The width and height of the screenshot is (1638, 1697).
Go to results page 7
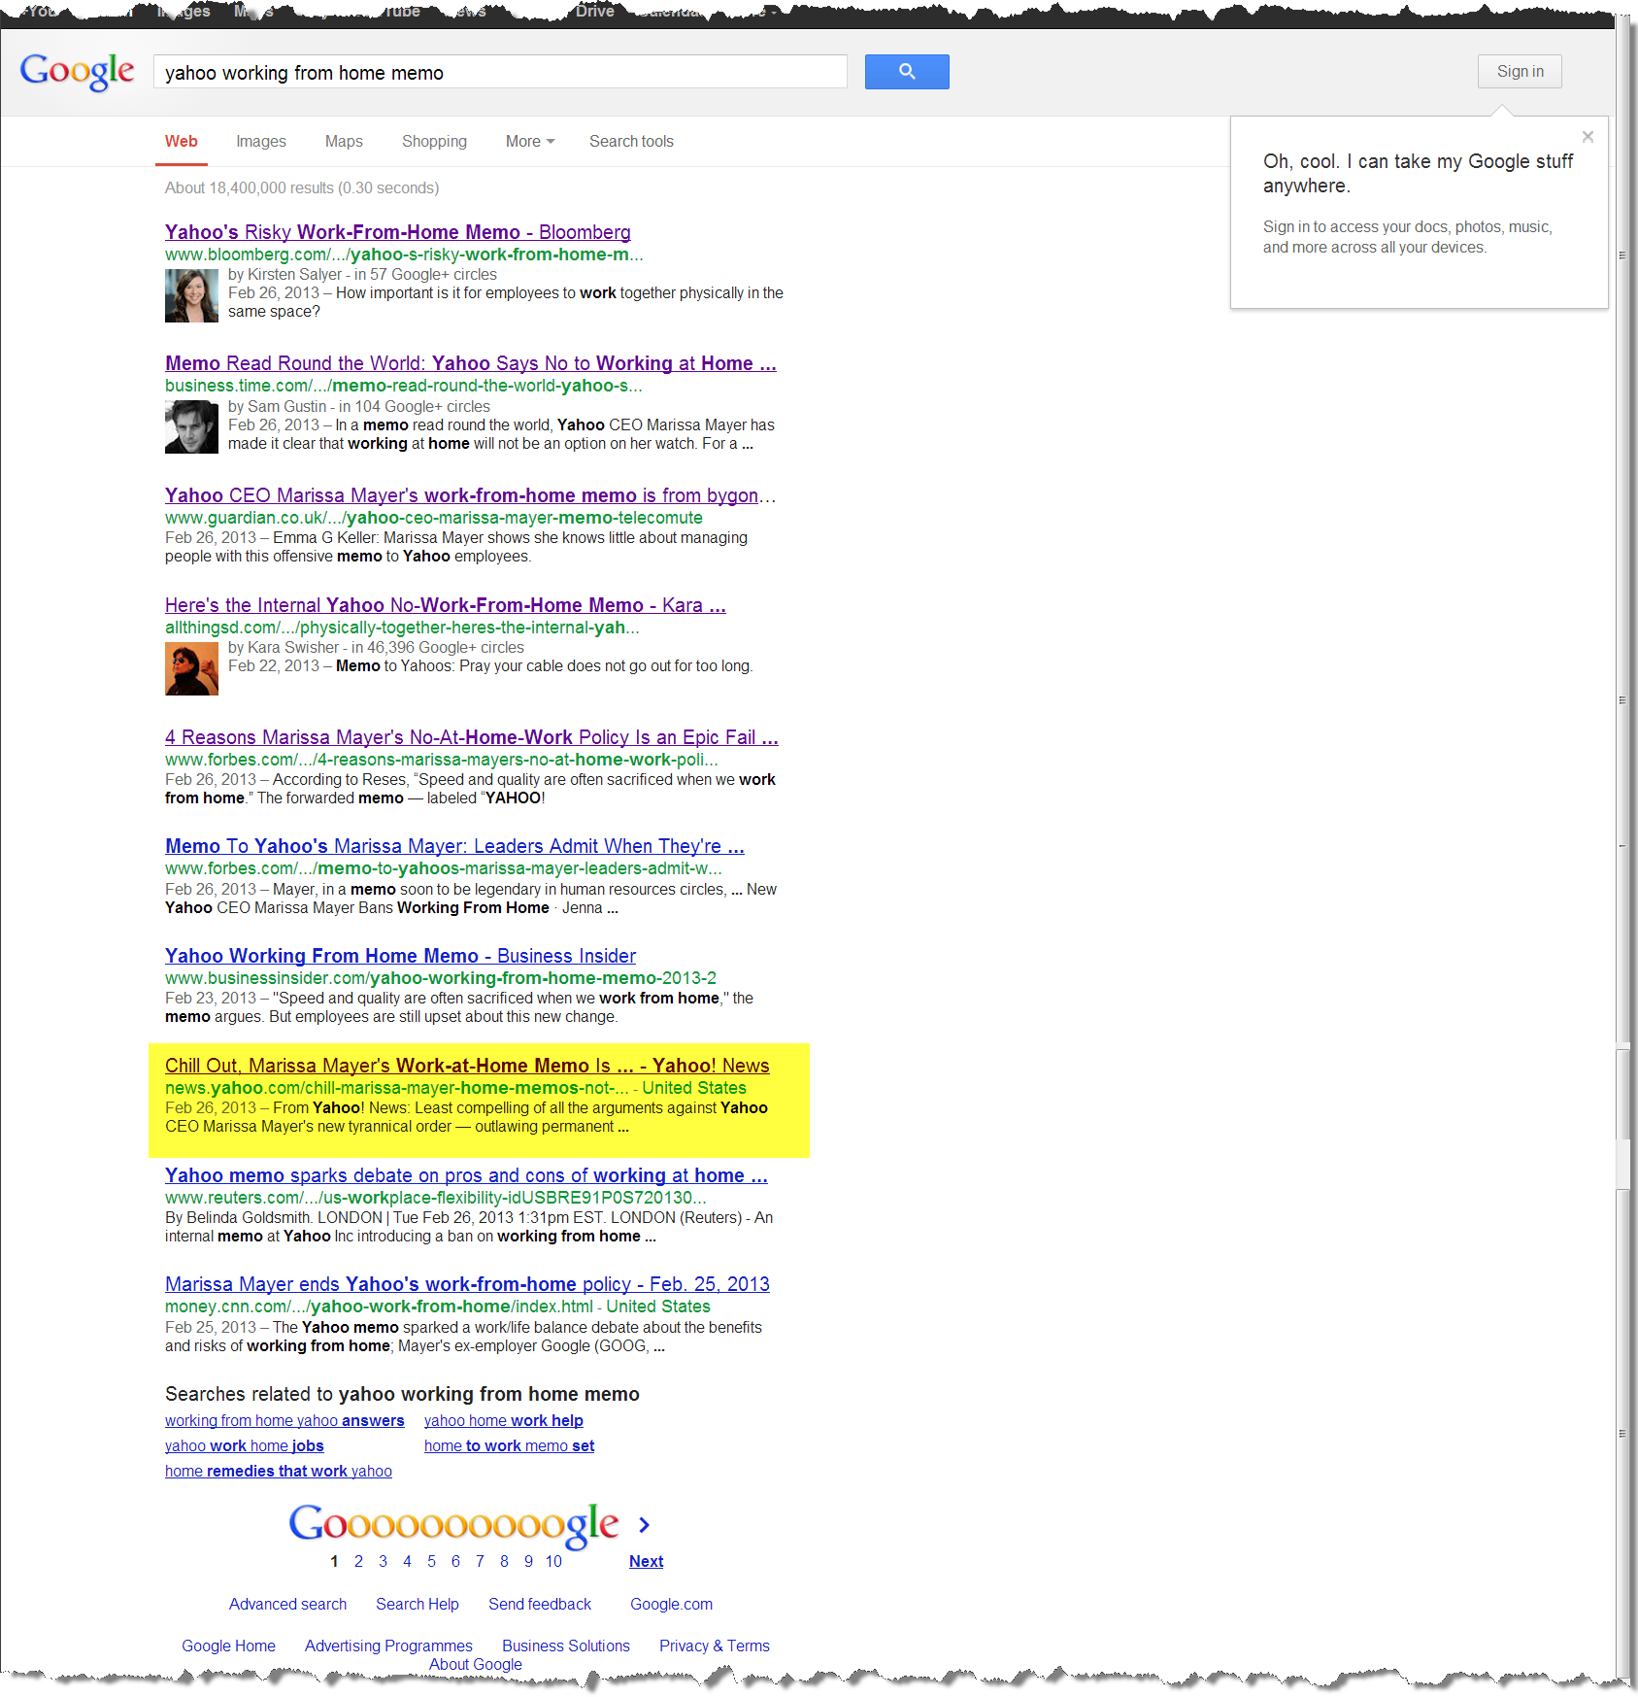click(480, 1561)
